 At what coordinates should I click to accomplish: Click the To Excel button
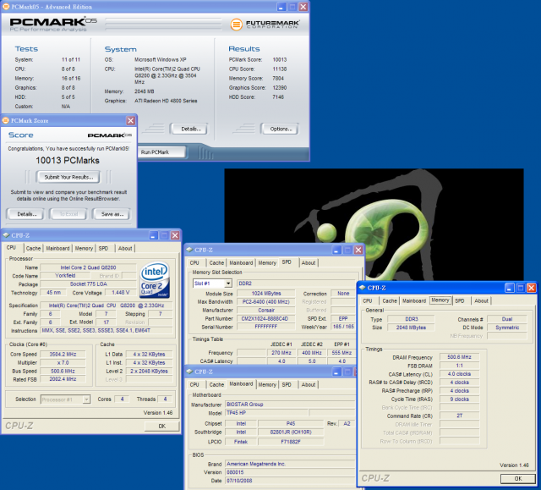(x=68, y=214)
